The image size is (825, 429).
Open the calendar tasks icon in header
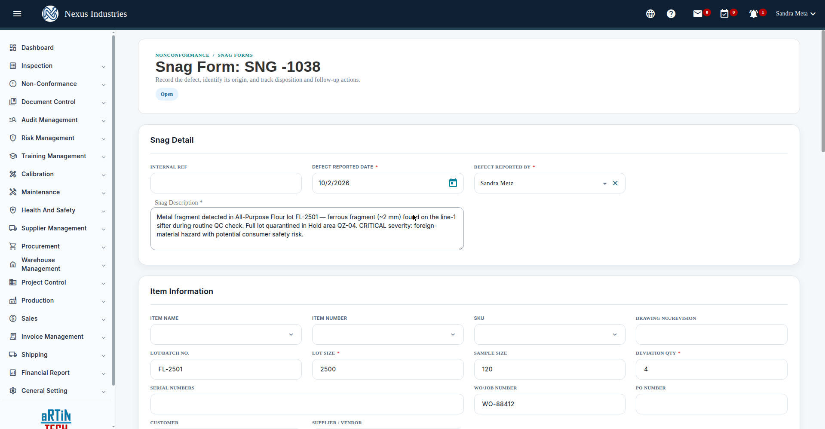724,14
